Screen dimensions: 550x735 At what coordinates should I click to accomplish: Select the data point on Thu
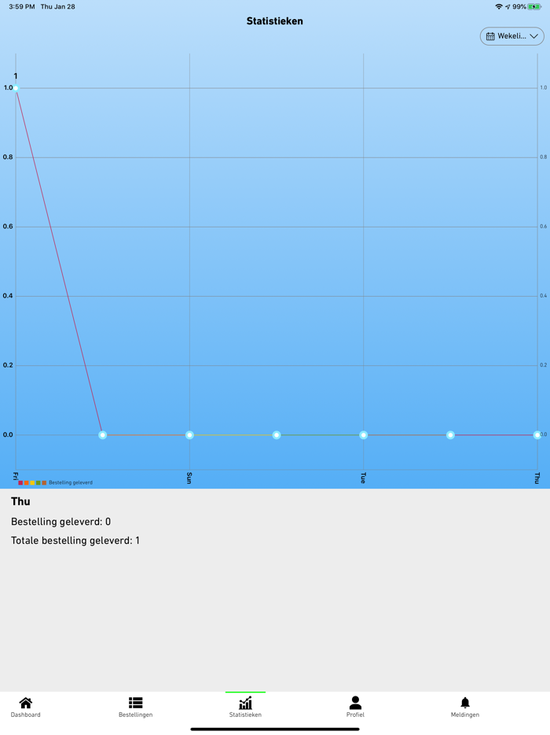coord(537,435)
